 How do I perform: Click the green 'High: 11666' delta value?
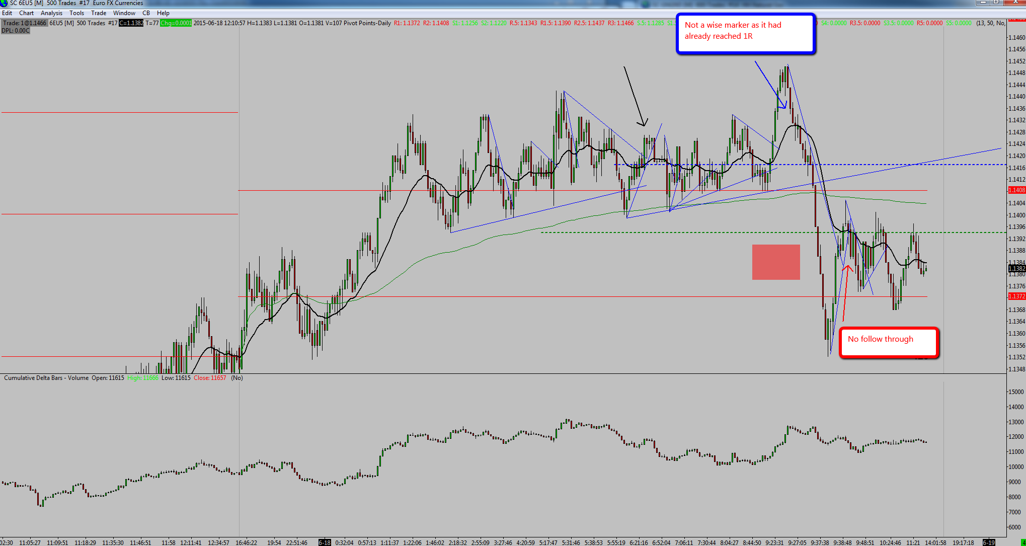[x=143, y=378]
